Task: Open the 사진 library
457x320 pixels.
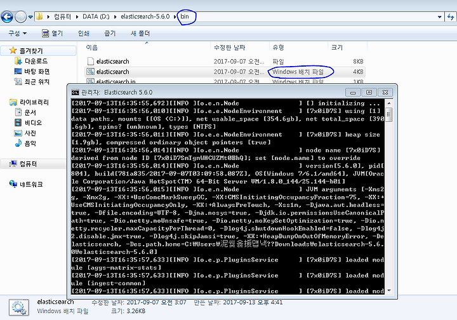Action: (30, 133)
